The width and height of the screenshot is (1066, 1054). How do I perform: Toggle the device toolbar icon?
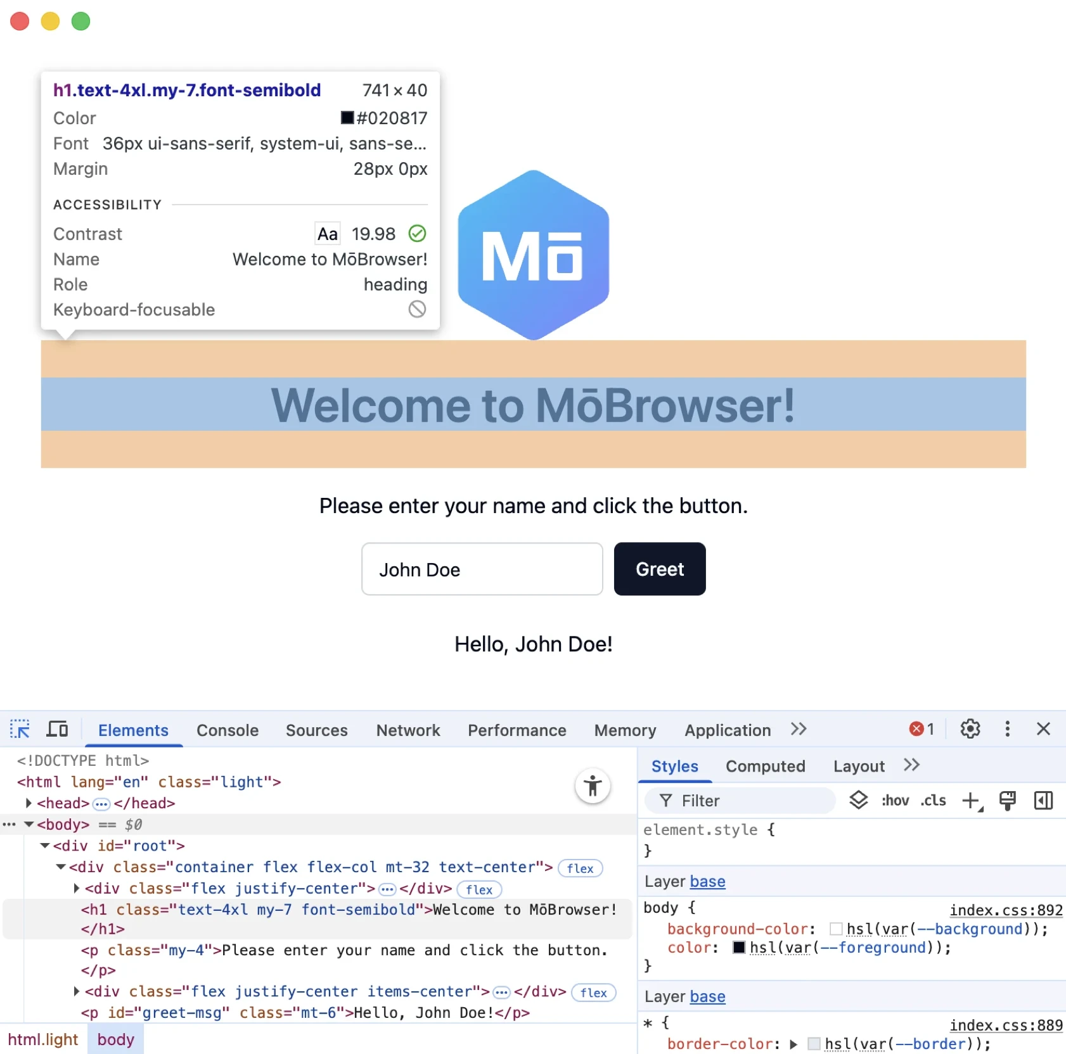pos(57,729)
